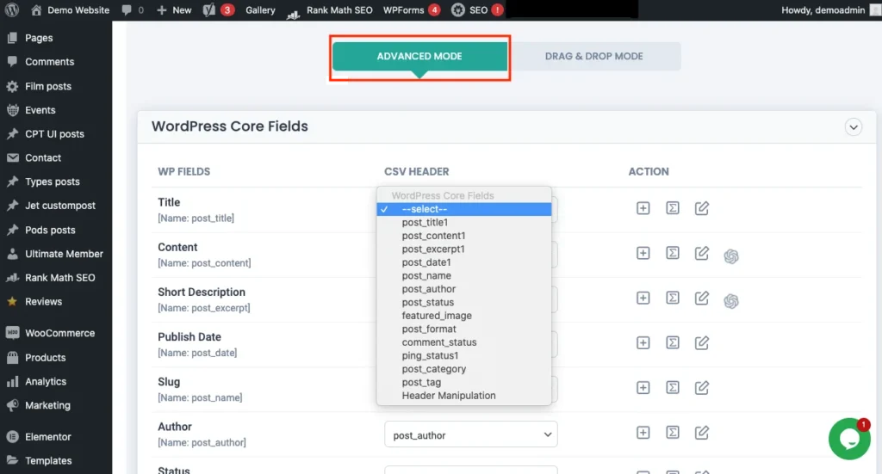The width and height of the screenshot is (882, 474).
Task: Choose post_title1 from the dropdown list
Action: (x=425, y=223)
